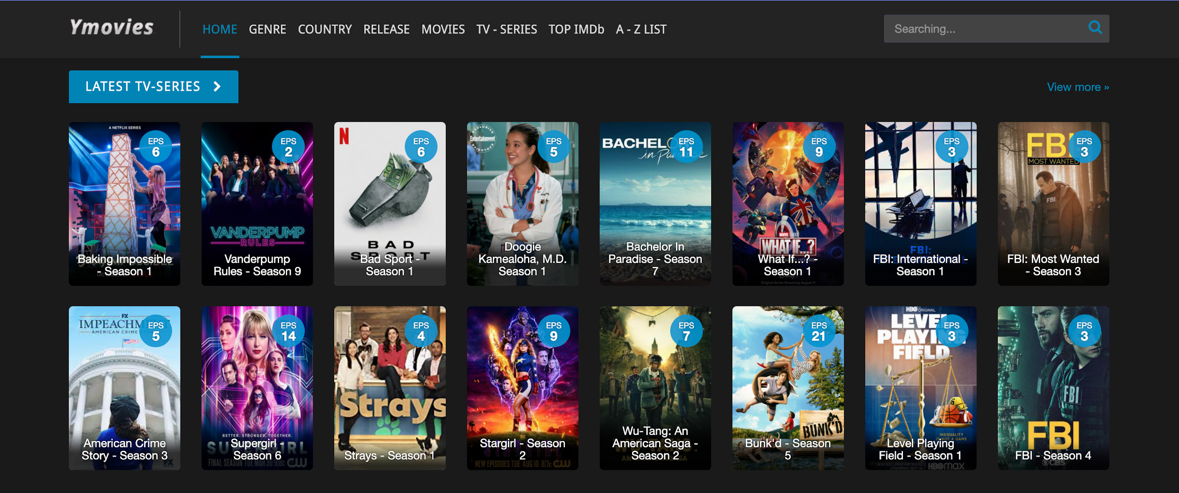Click the Searching input field

click(984, 29)
